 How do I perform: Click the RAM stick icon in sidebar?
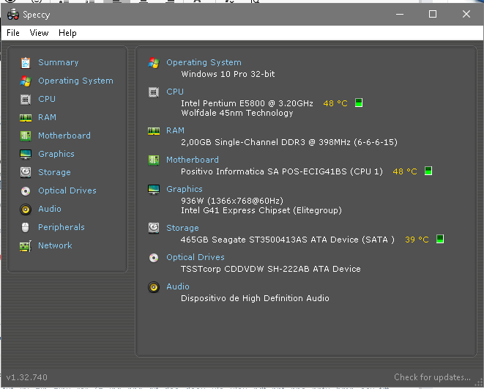tap(26, 118)
